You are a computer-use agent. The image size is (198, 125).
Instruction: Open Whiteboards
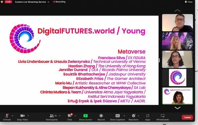(x=162, y=117)
